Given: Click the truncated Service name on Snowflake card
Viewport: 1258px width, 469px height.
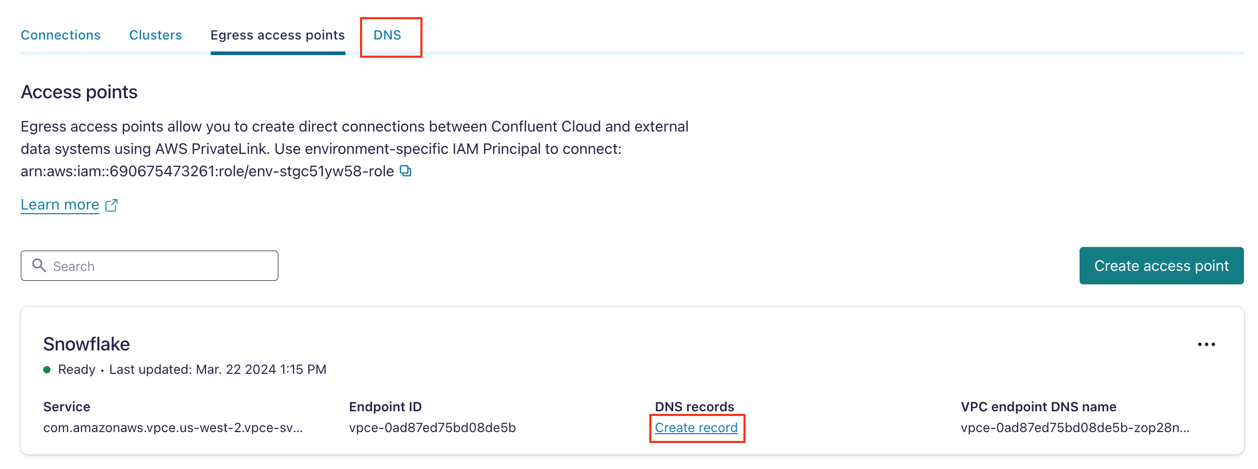Looking at the screenshot, I should pos(173,427).
